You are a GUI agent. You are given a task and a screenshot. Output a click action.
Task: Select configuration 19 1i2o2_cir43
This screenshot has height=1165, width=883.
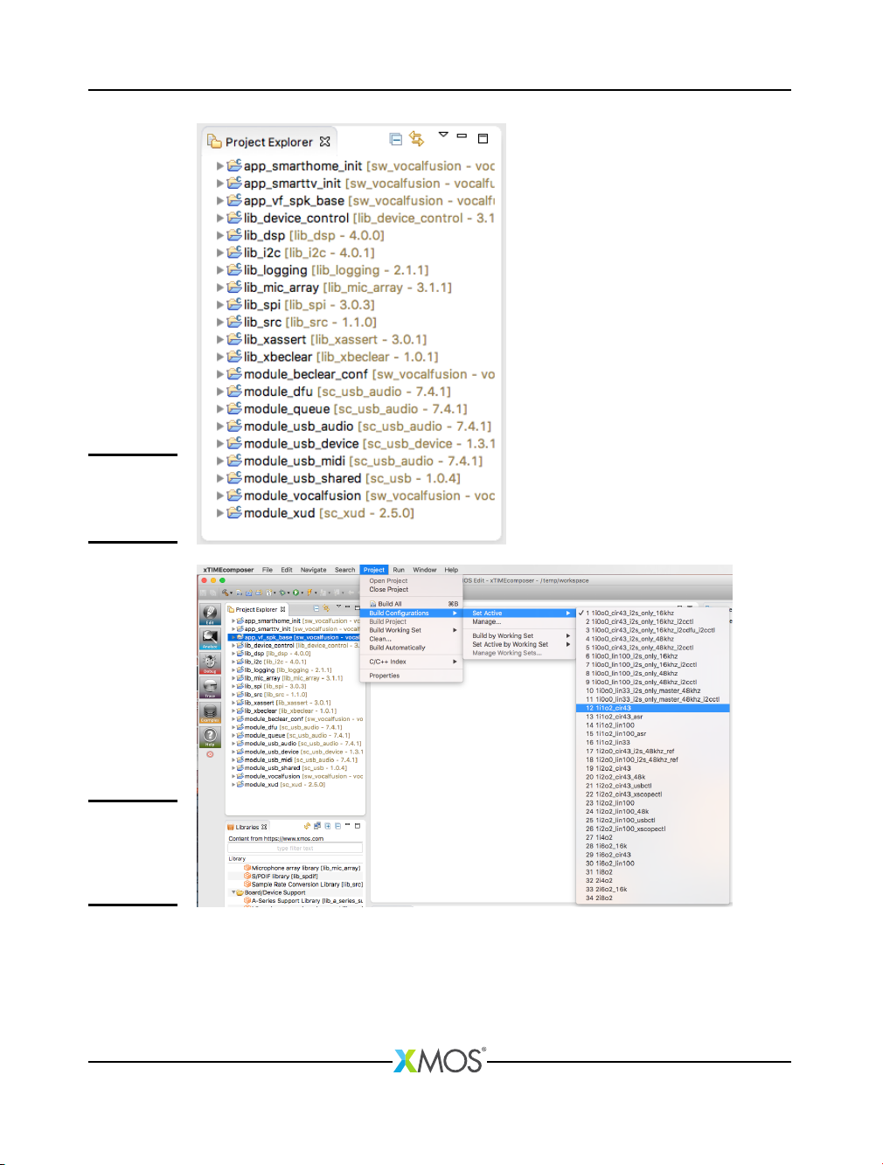653,768
